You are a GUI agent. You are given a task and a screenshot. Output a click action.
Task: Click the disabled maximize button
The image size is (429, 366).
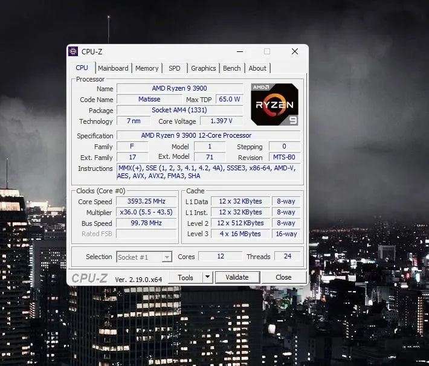267,51
